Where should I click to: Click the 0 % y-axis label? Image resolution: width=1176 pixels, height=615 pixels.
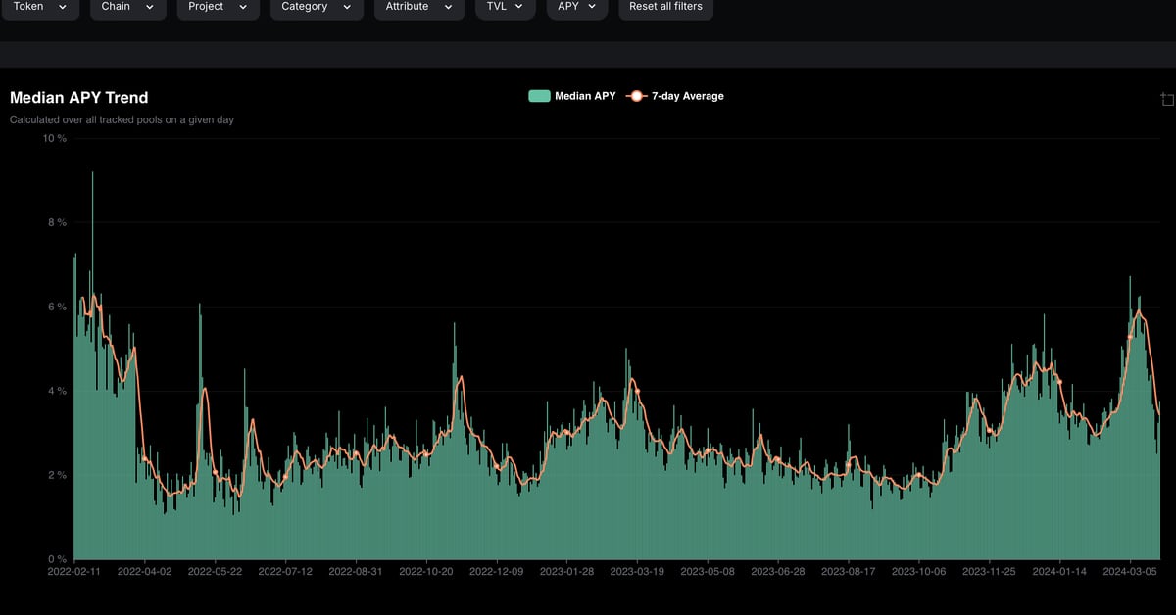click(x=58, y=559)
